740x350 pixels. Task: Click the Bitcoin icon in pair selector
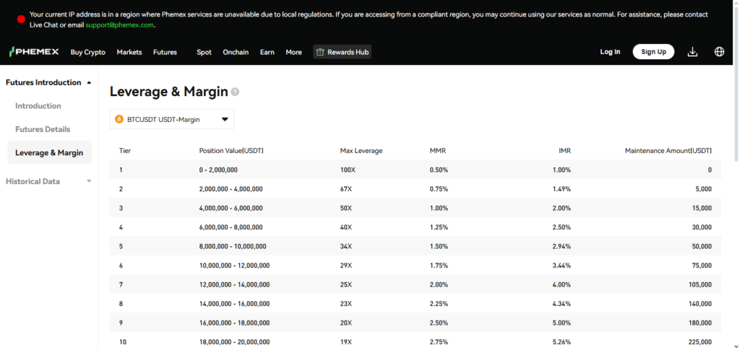coord(119,119)
